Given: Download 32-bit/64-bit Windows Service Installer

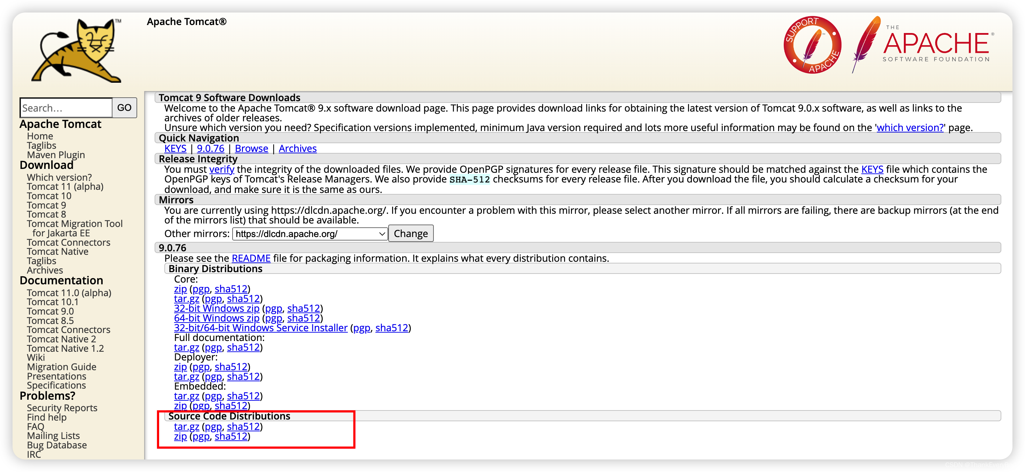Looking at the screenshot, I should click(x=261, y=328).
